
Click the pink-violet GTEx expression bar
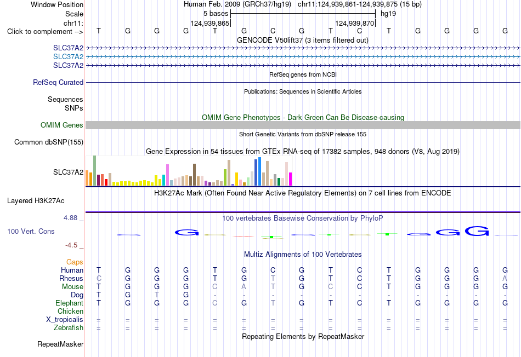pyautogui.click(x=167, y=175)
